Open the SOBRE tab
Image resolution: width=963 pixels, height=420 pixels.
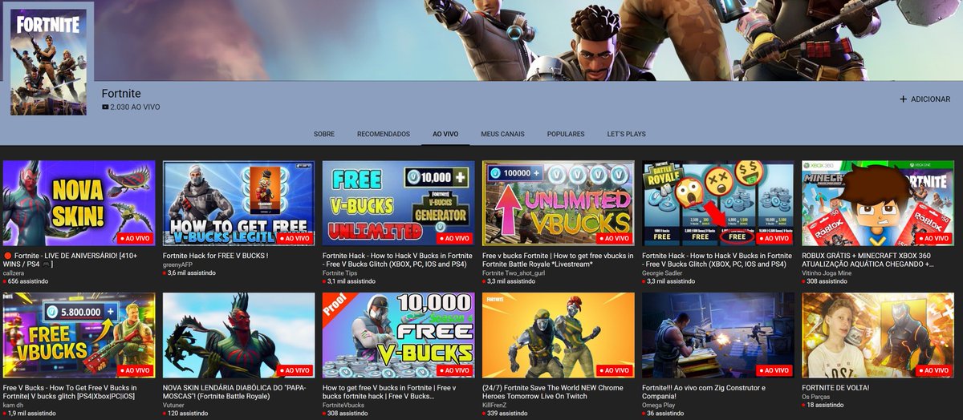[324, 135]
